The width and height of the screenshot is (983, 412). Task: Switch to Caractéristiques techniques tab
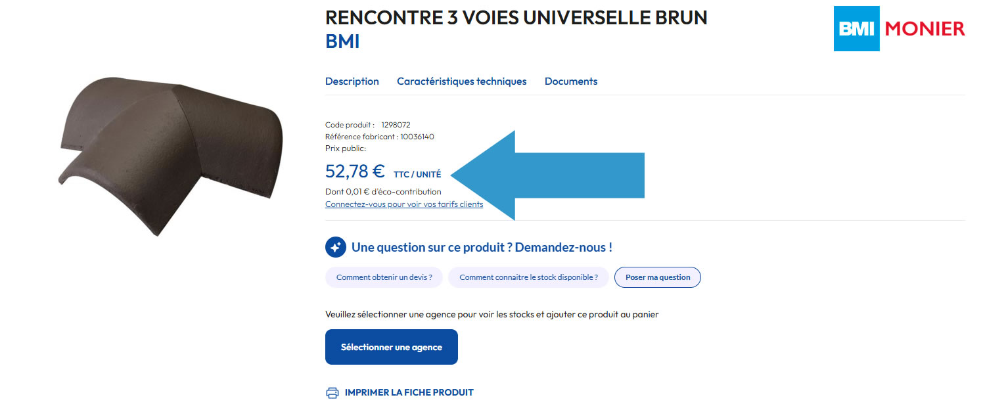[x=461, y=81]
